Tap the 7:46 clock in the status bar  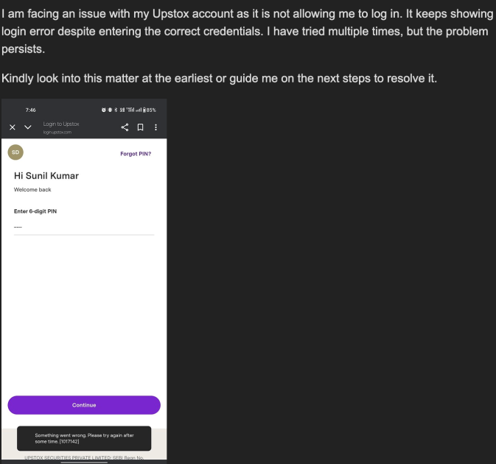pos(30,110)
